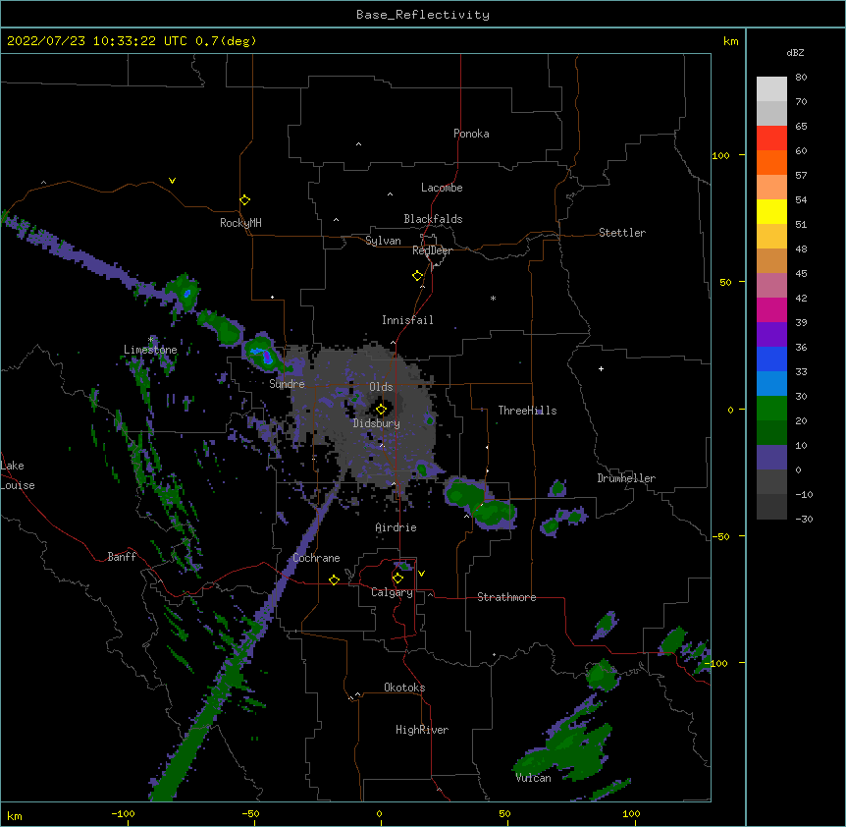The height and width of the screenshot is (827, 846).
Task: Click the yellow diamond marker below Cochrane
Action: pyautogui.click(x=334, y=579)
